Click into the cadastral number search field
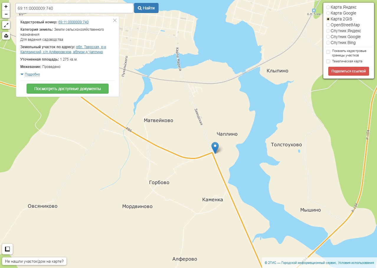 click(x=74, y=8)
